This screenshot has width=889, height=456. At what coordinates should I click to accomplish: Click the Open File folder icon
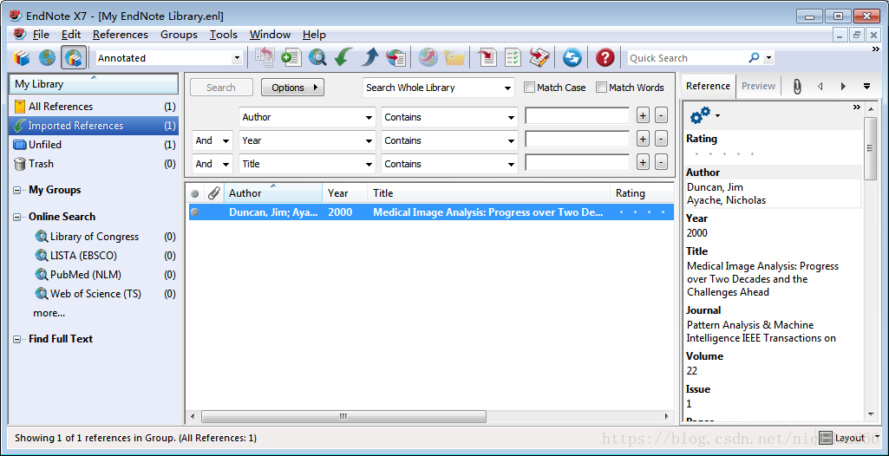(454, 58)
